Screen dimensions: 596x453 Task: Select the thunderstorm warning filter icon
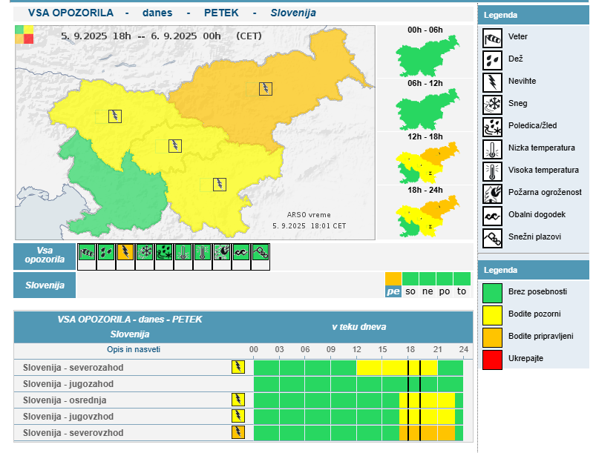pyautogui.click(x=125, y=253)
